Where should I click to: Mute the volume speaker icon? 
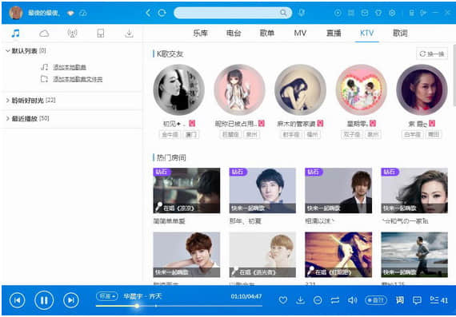click(x=352, y=300)
